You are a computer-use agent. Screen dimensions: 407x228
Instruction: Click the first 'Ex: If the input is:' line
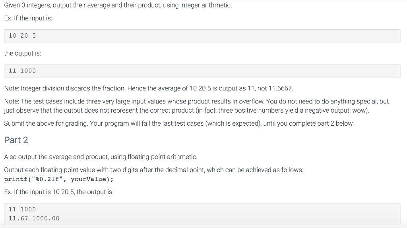click(x=28, y=18)
